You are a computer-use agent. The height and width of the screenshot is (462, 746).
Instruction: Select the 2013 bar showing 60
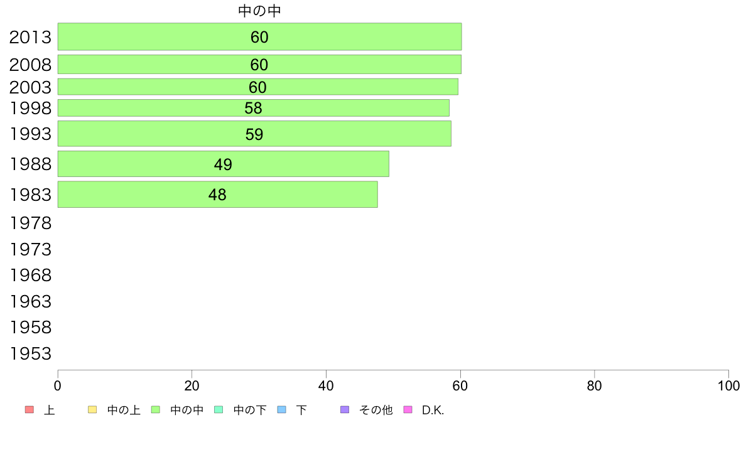pos(260,36)
